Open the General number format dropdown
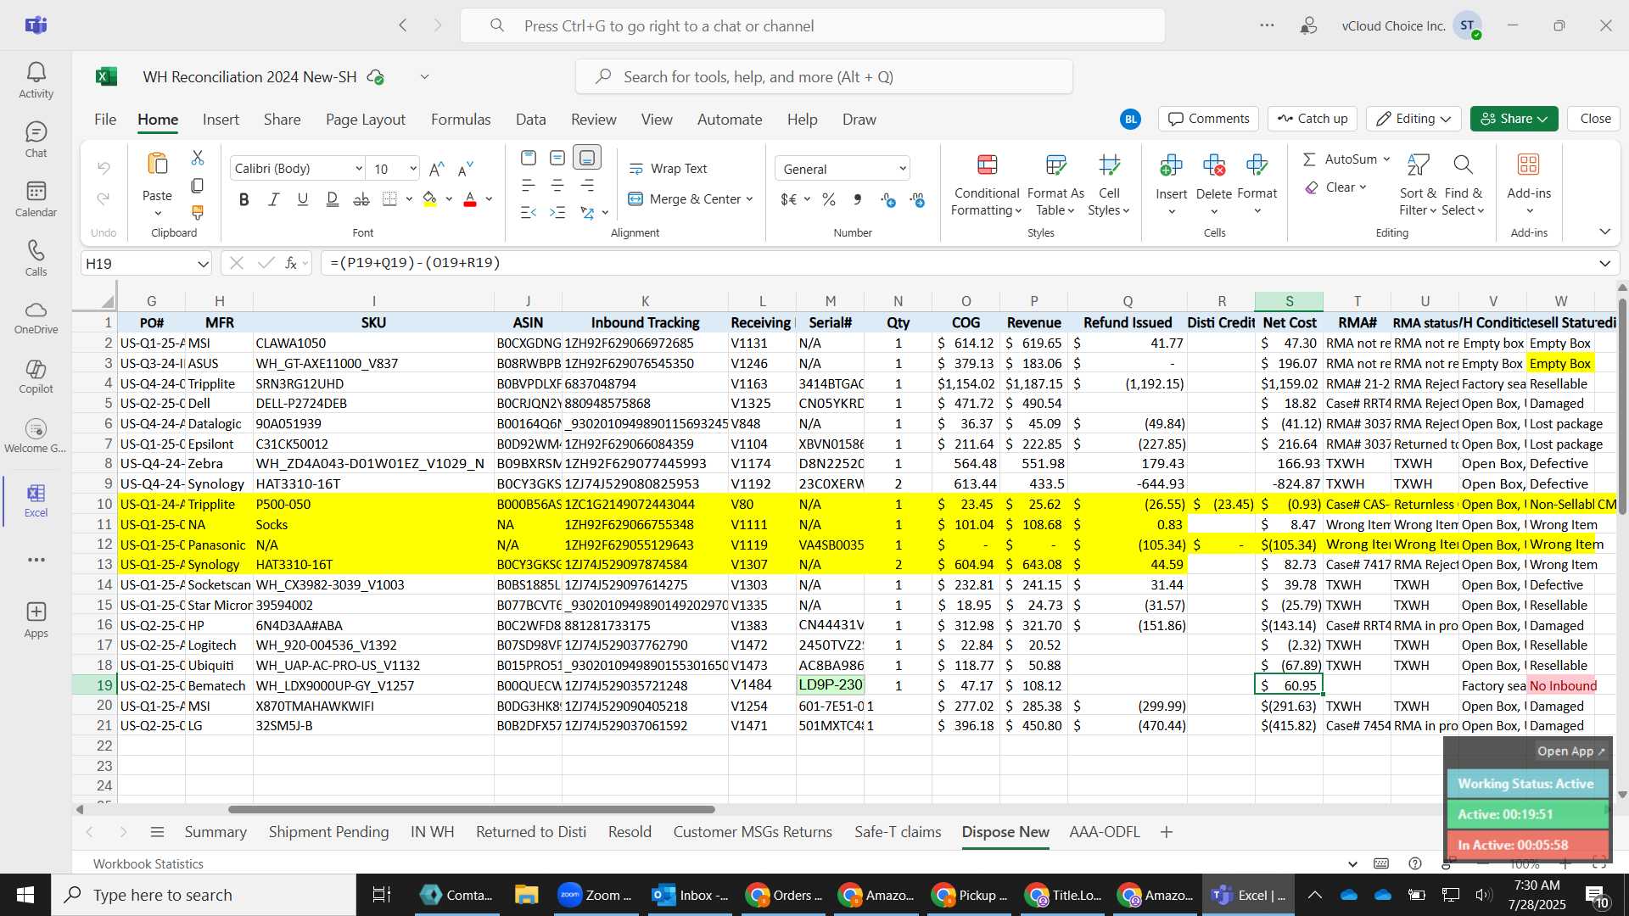The height and width of the screenshot is (916, 1629). 903,169
